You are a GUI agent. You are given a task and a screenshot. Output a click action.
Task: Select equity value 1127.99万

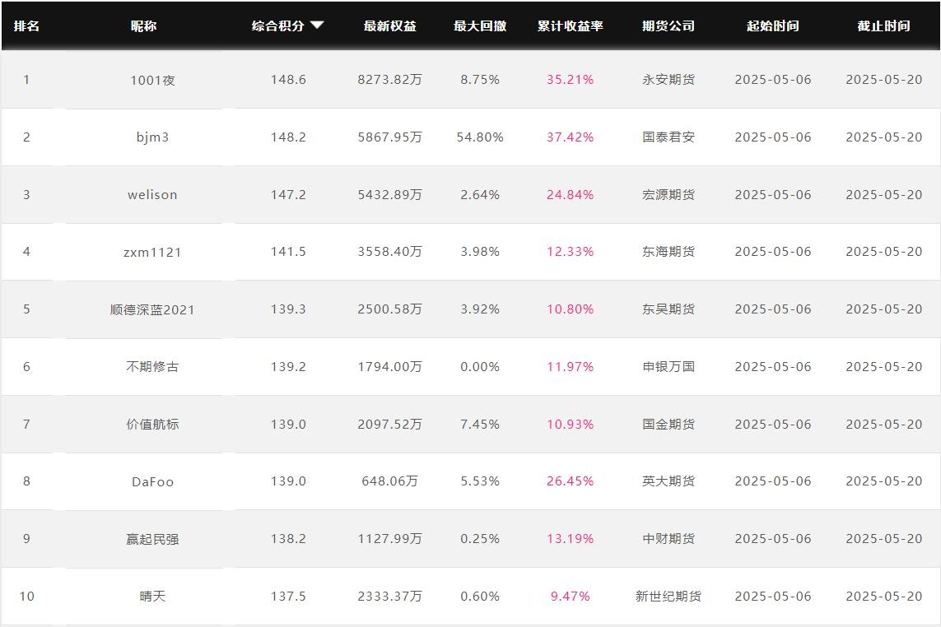(390, 539)
